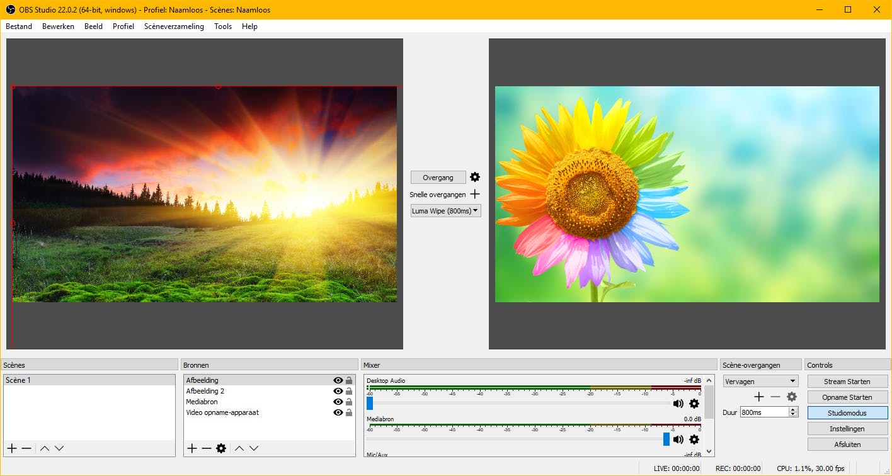Open Mediabron audio settings gear
This screenshot has width=892, height=476.
click(x=694, y=439)
